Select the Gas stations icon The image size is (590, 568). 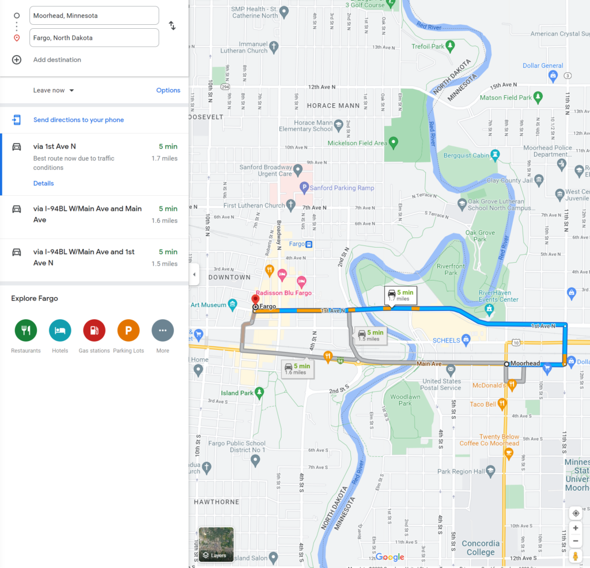point(94,330)
